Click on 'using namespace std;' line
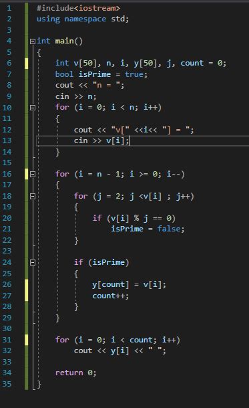This screenshot has width=249, height=408. (83, 19)
